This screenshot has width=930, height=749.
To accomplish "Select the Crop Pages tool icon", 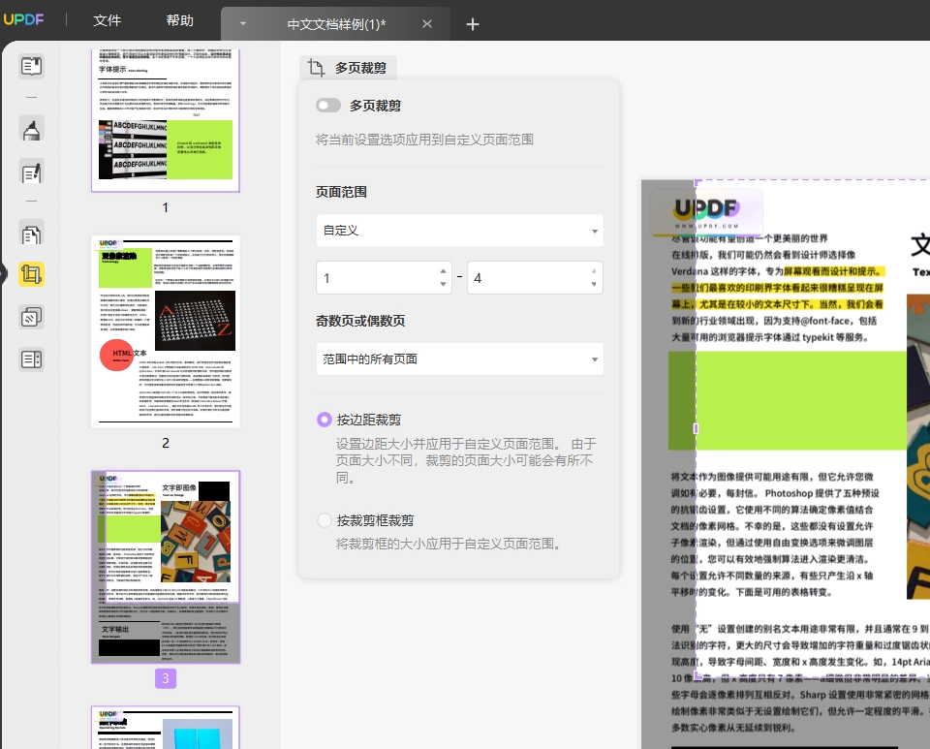I will click(x=31, y=274).
